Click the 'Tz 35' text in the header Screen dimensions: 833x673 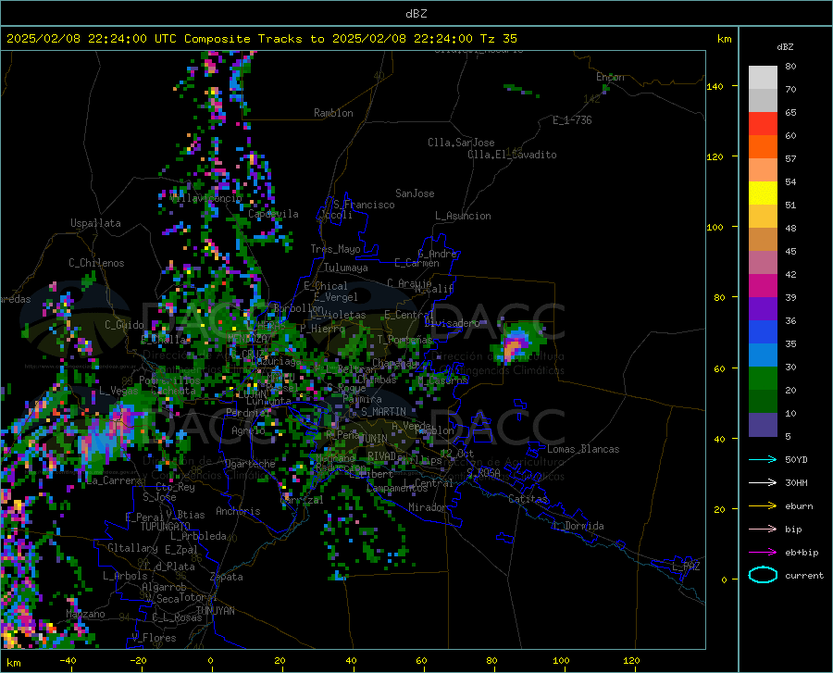(499, 39)
